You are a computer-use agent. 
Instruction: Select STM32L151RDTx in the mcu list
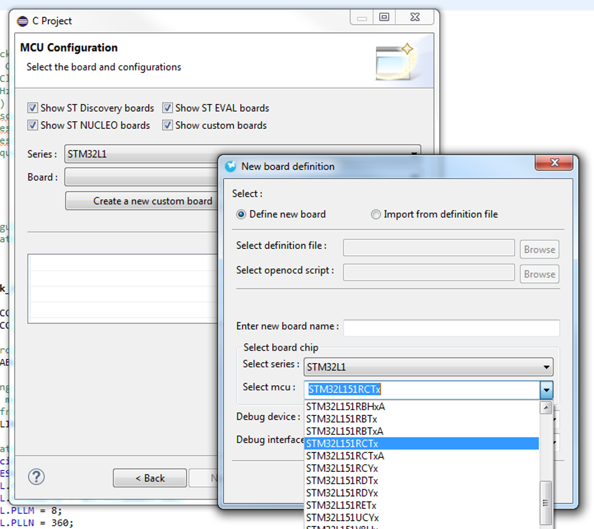tap(421, 481)
